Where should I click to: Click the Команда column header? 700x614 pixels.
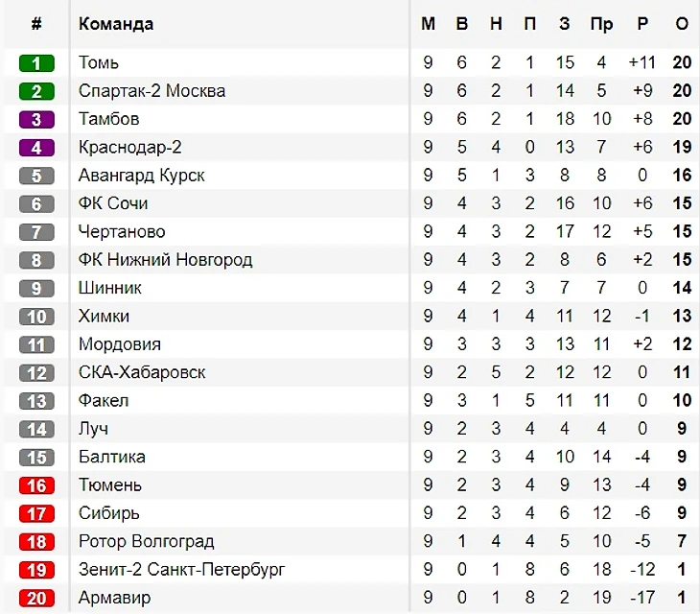point(116,24)
